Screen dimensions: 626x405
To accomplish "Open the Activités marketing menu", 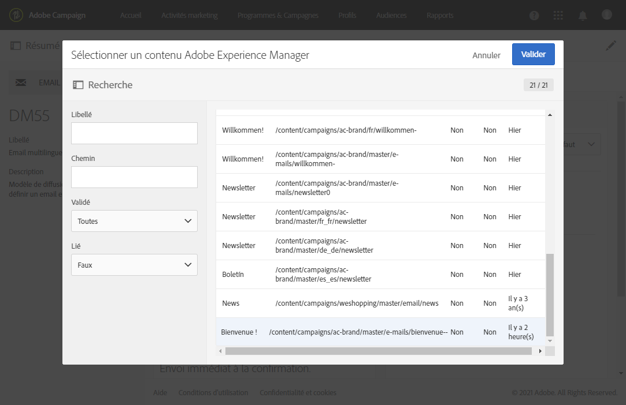I will pyautogui.click(x=190, y=16).
